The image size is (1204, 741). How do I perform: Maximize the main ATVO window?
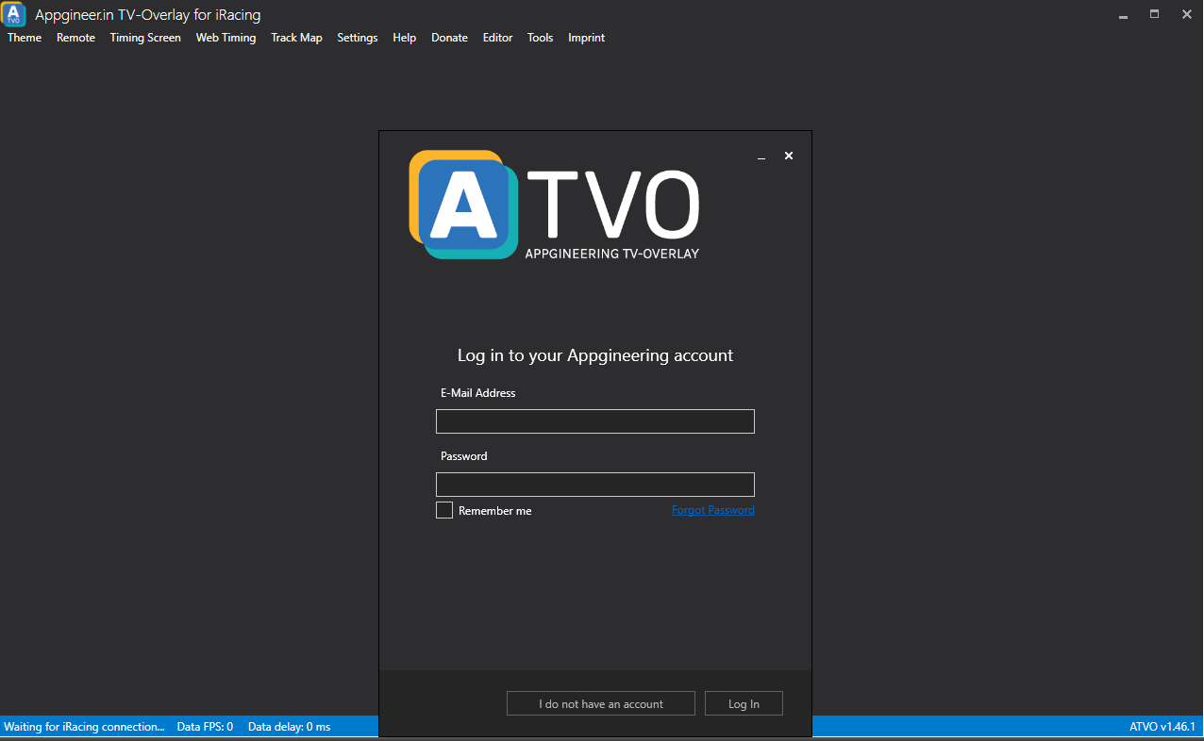pyautogui.click(x=1154, y=14)
